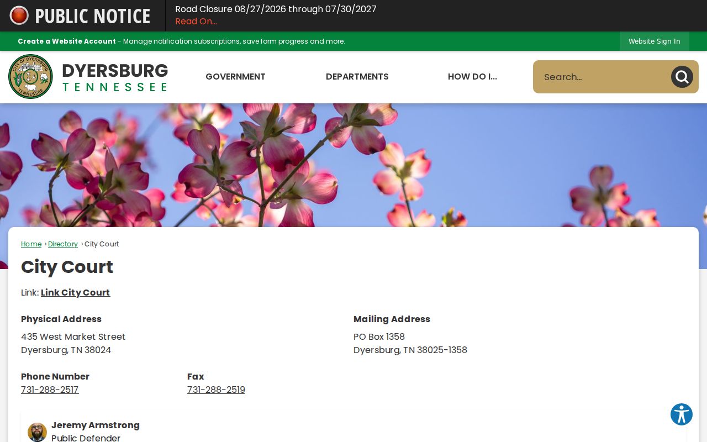
Task: Click the Physical Address label
Action: point(61,319)
